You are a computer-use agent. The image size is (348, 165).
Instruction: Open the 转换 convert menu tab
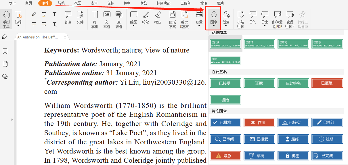[61, 3]
